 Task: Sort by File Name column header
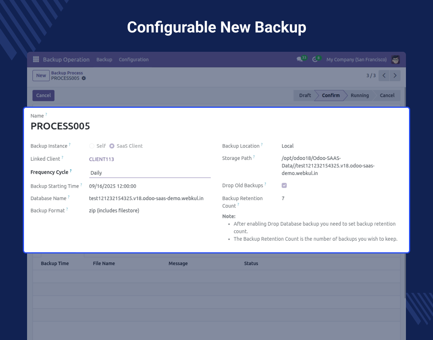coord(104,263)
